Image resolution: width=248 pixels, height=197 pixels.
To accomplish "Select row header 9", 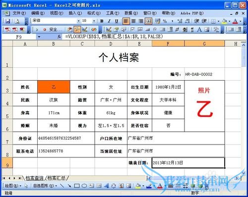I will pos(7,163).
